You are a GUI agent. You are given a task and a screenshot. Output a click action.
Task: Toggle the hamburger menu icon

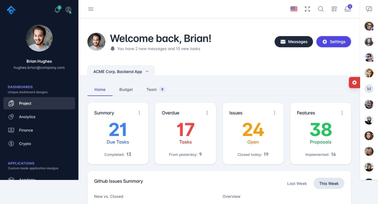[91, 9]
